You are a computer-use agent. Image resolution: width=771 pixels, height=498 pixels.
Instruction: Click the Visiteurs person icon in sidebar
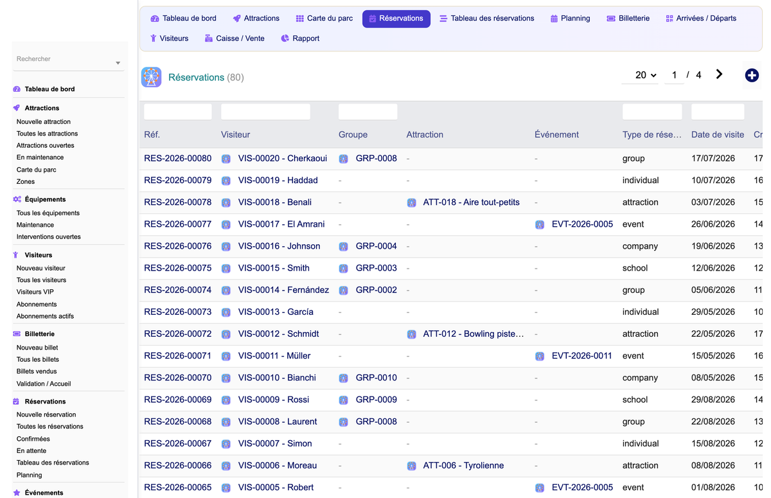[17, 255]
